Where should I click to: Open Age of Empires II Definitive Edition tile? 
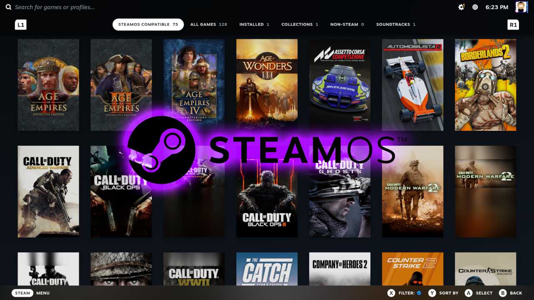(48, 85)
